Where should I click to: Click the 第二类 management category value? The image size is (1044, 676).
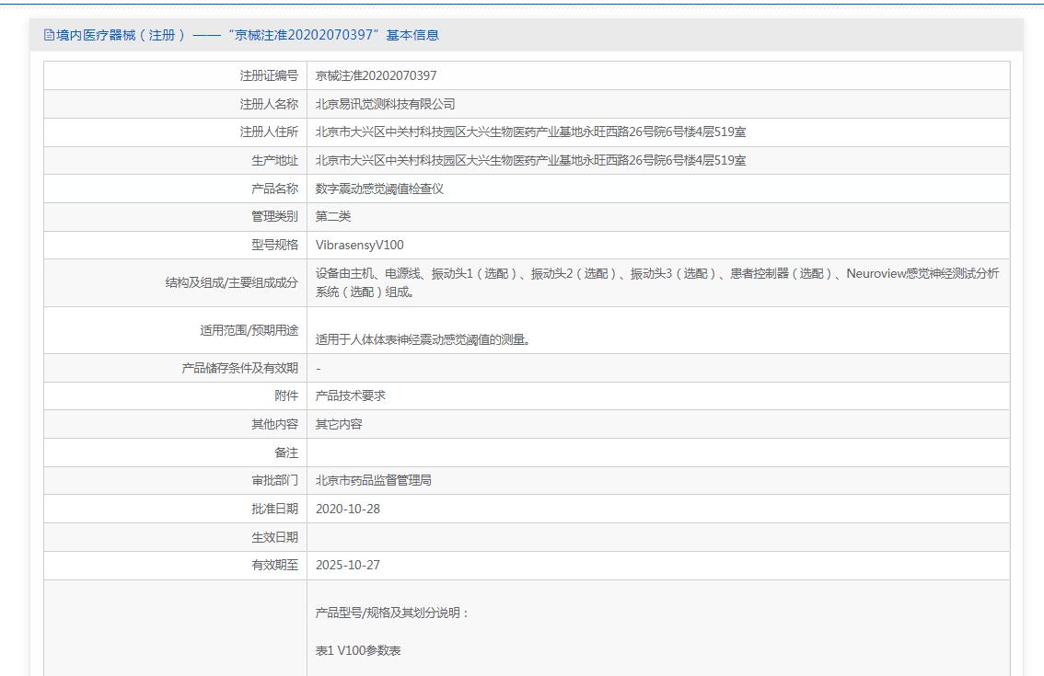coord(333,216)
